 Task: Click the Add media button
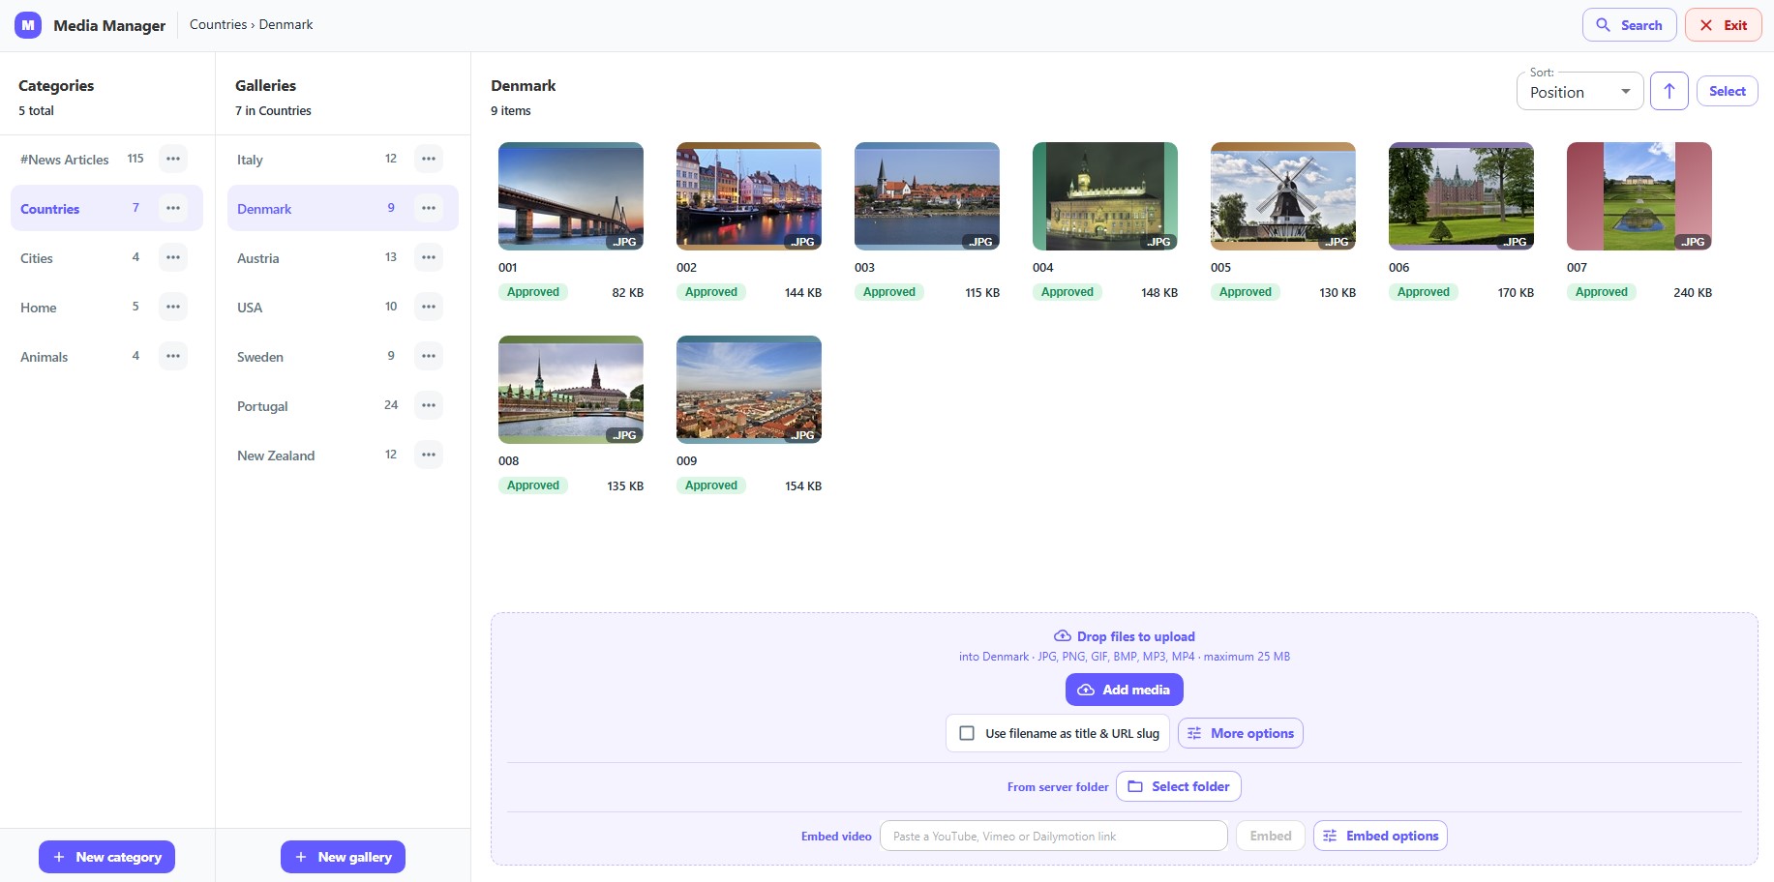[x=1124, y=690]
